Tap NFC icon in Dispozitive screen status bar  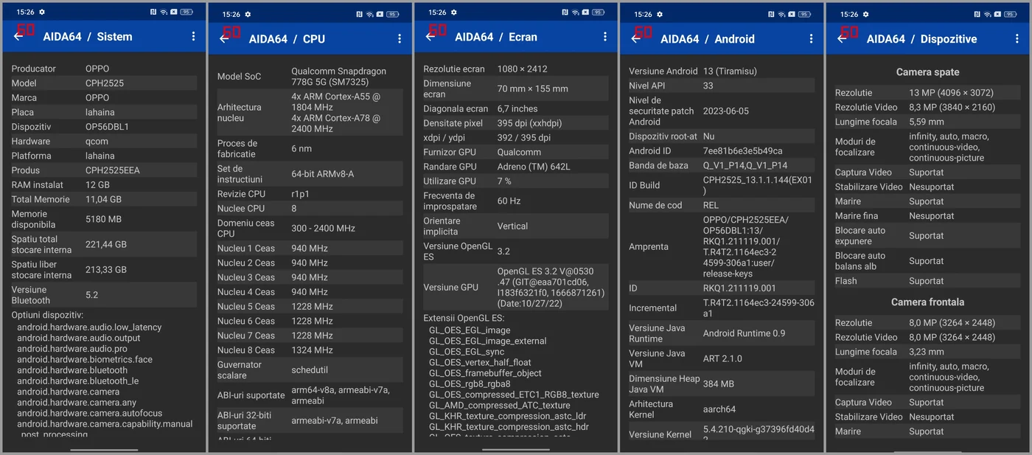pos(976,14)
